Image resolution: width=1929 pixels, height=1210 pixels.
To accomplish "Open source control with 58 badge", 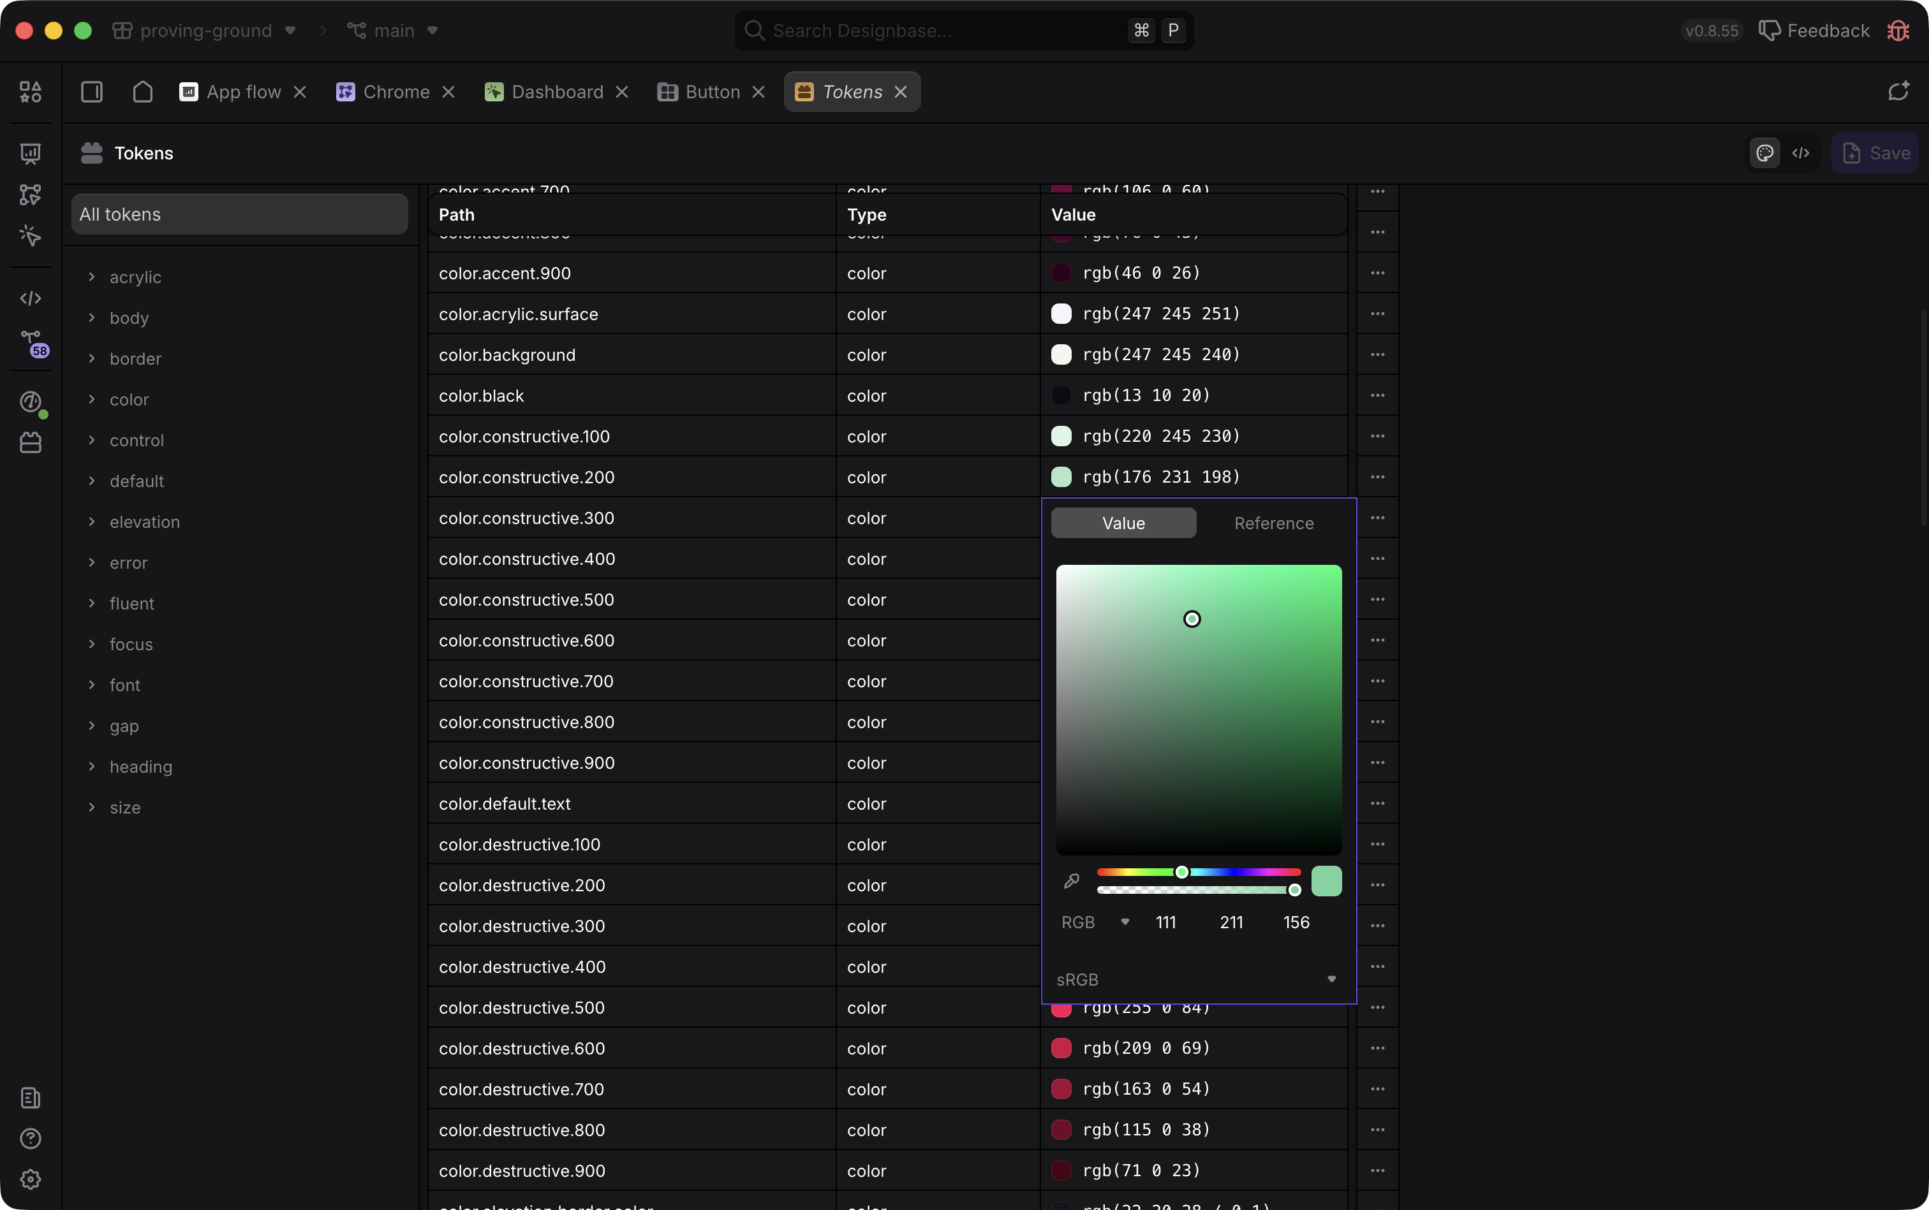I will pos(32,342).
